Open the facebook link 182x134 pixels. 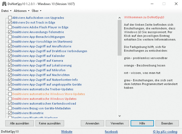111,132
